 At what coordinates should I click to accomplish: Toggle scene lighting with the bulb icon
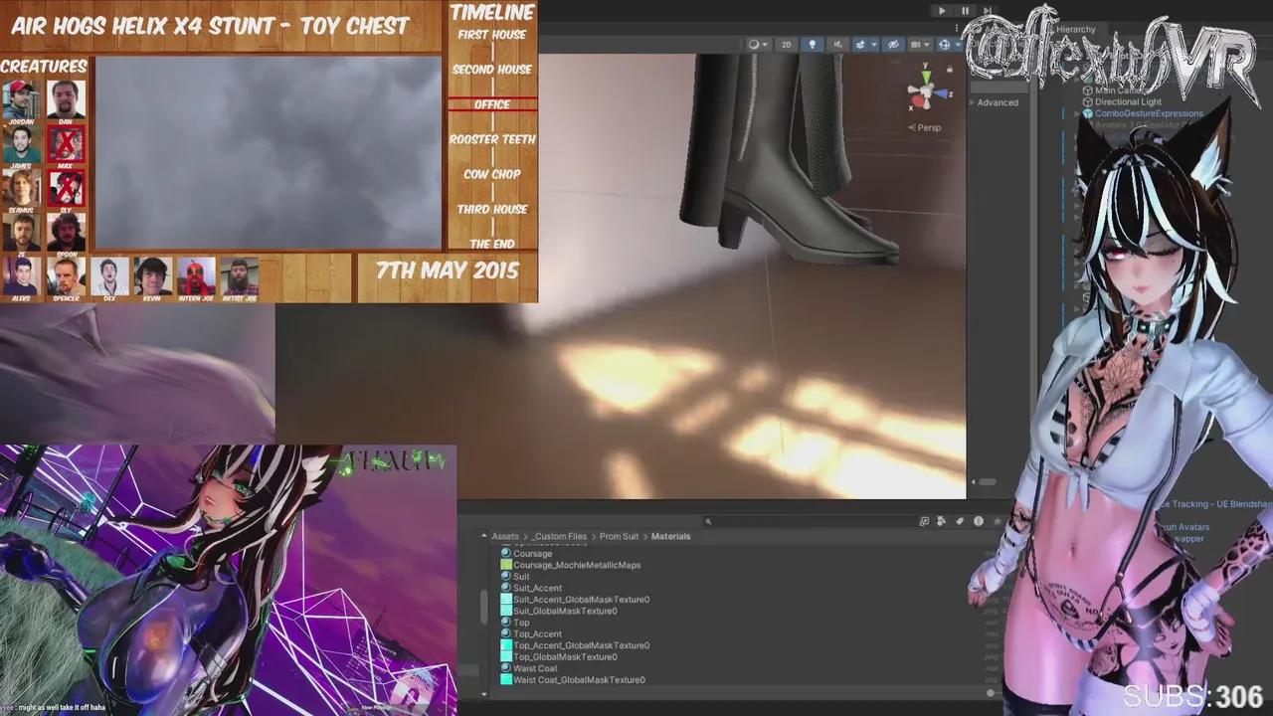(813, 44)
